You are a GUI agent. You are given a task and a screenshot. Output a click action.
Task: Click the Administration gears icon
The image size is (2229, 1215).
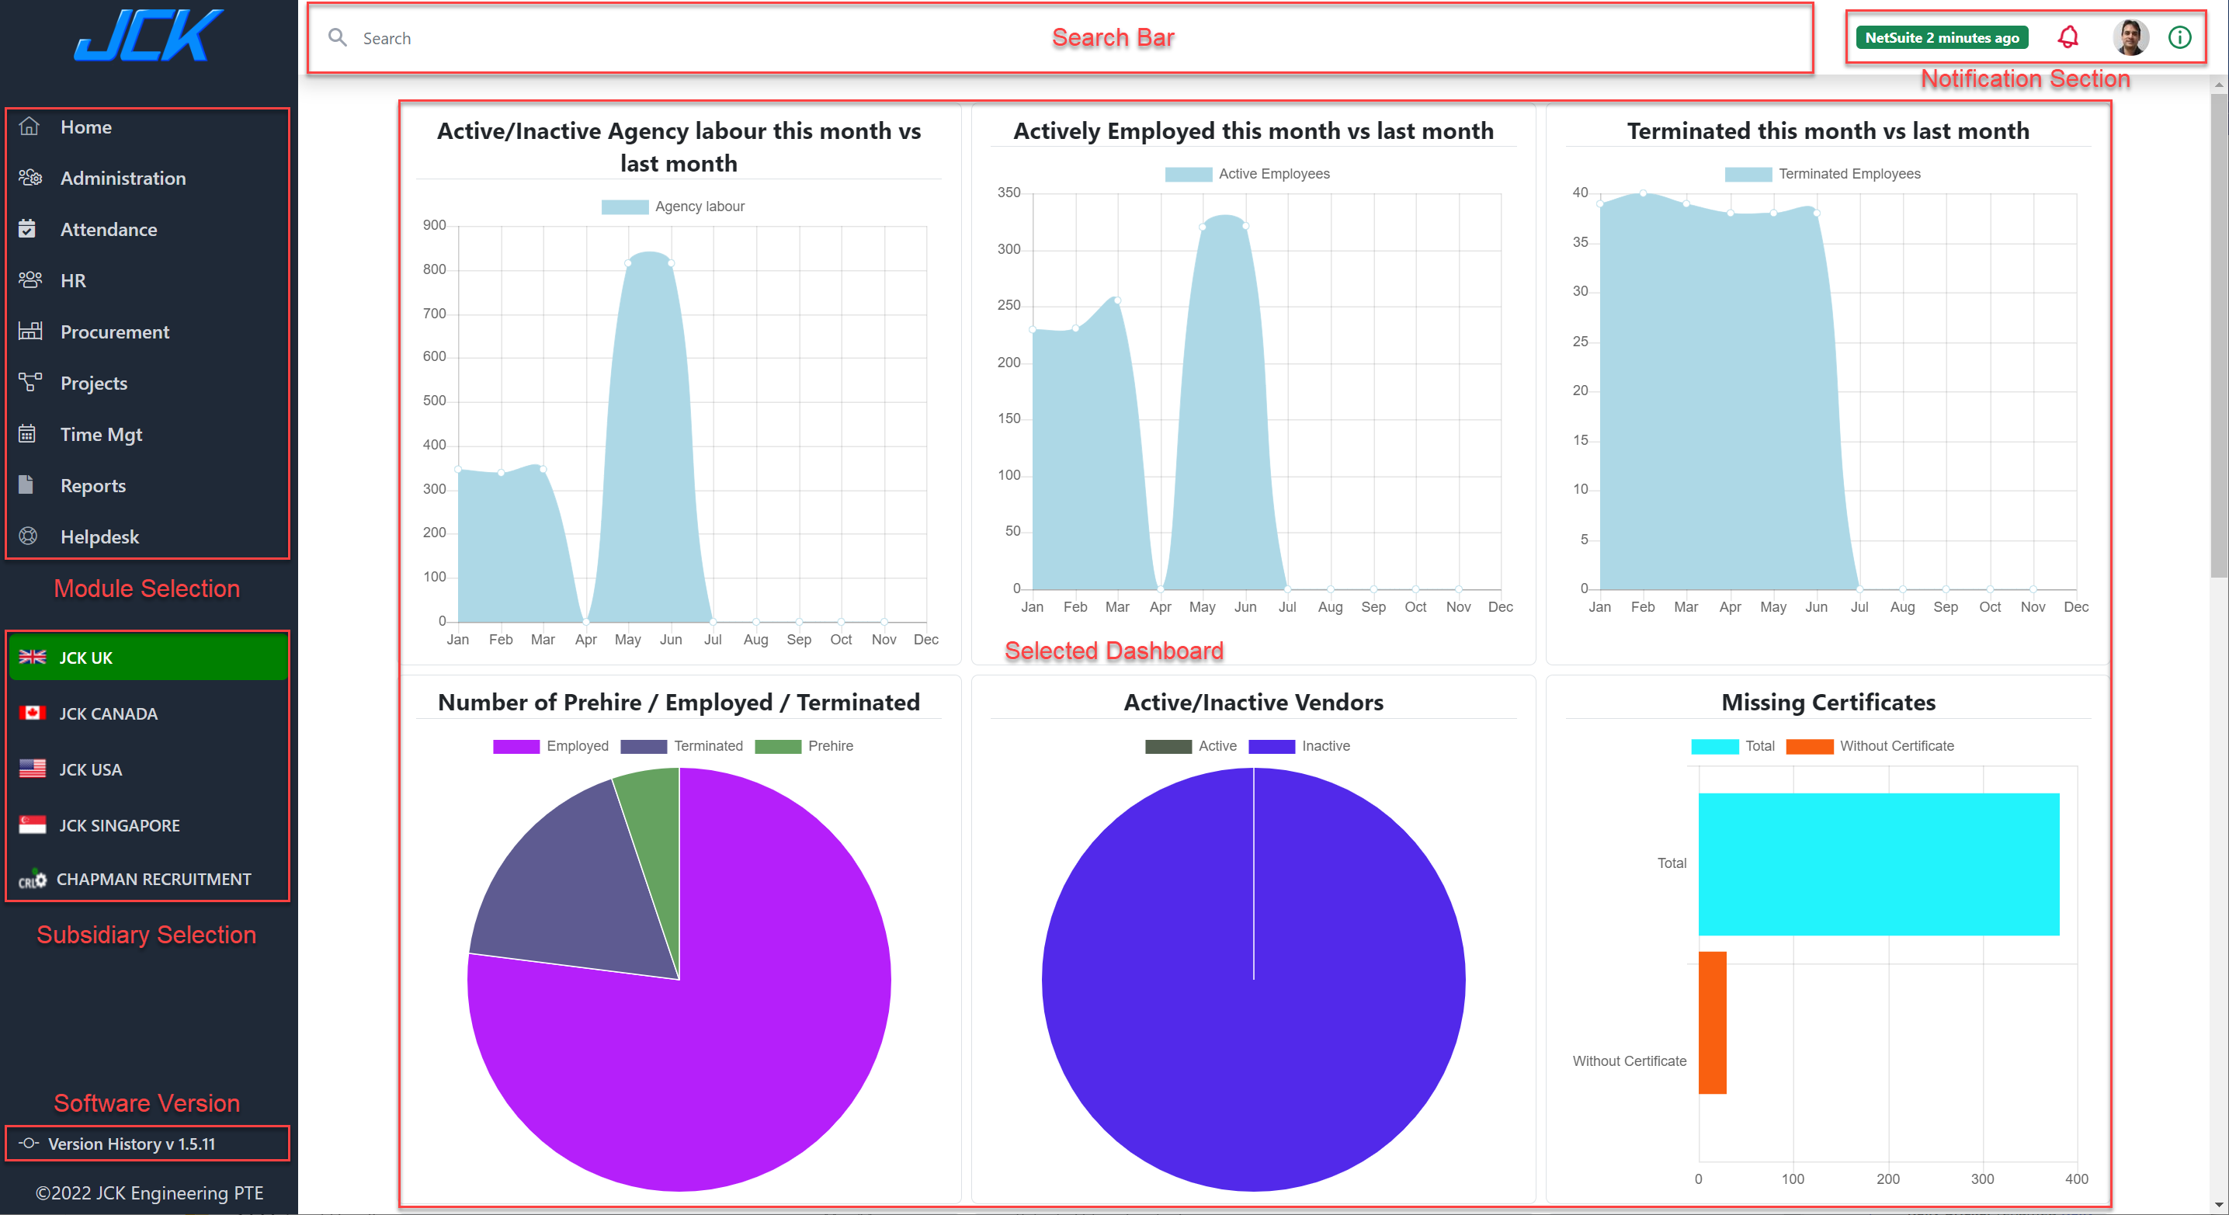pos(30,178)
